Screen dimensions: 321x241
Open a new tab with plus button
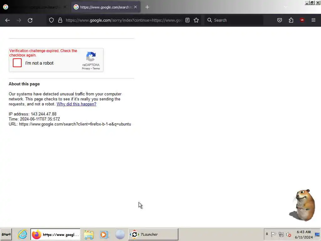(147, 7)
